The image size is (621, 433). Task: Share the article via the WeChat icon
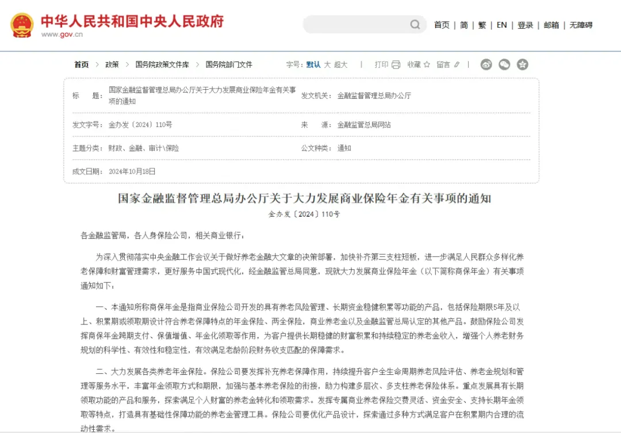[x=504, y=65]
